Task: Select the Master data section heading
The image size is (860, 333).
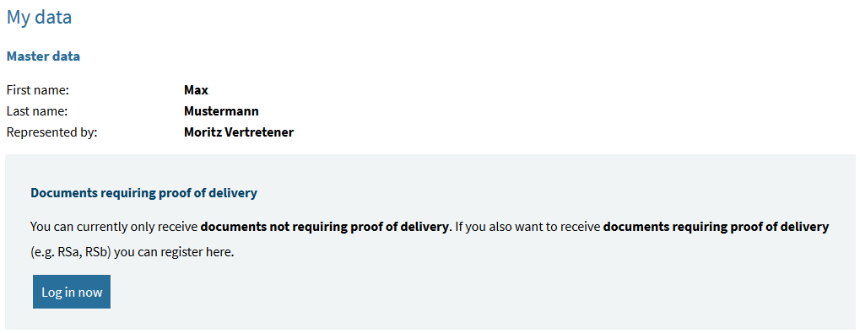Action: point(43,56)
